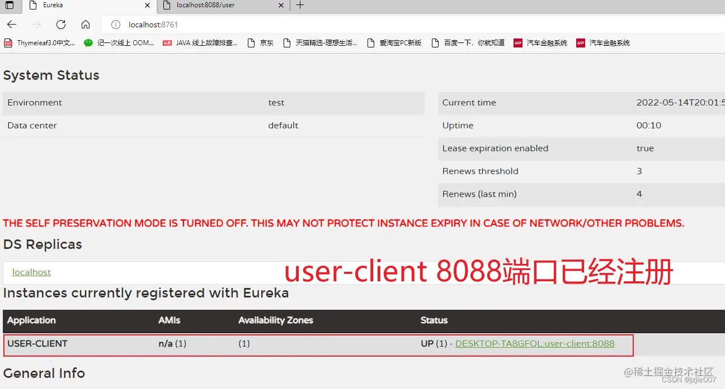Open the tab actions menu icon
The width and height of the screenshot is (725, 389).
point(10,5)
